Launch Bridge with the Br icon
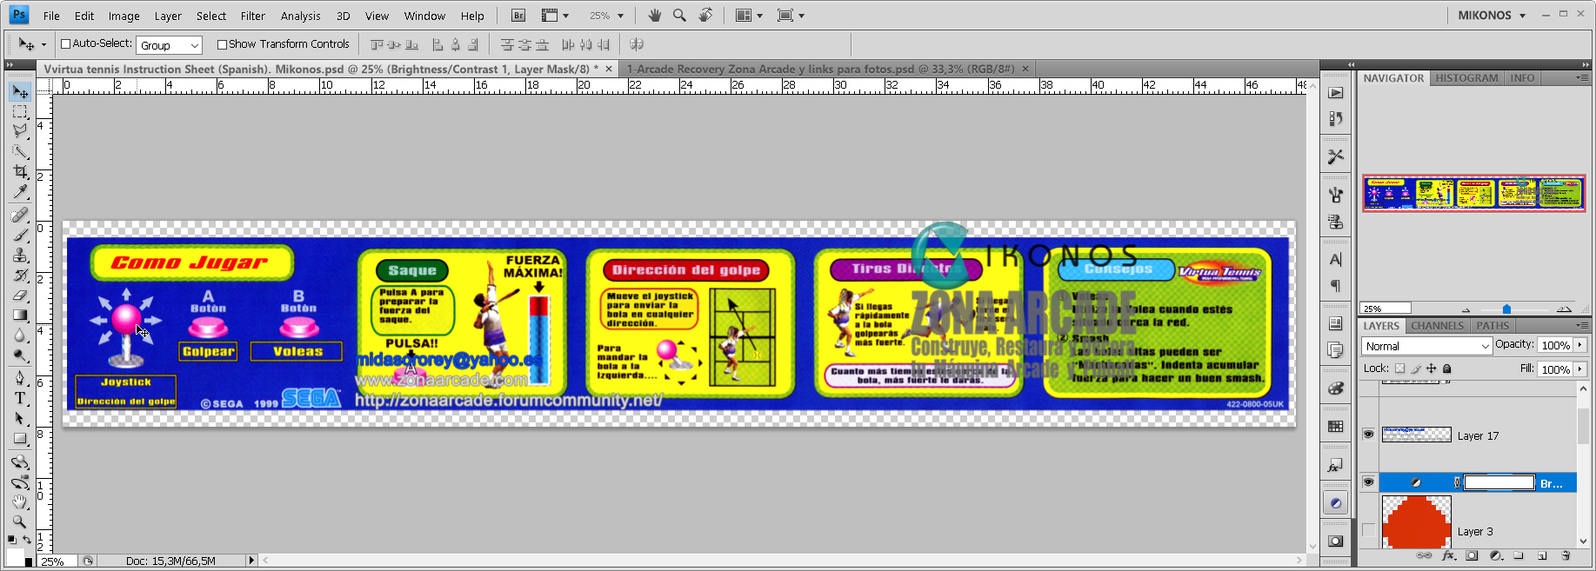The height and width of the screenshot is (571, 1596). [x=518, y=16]
